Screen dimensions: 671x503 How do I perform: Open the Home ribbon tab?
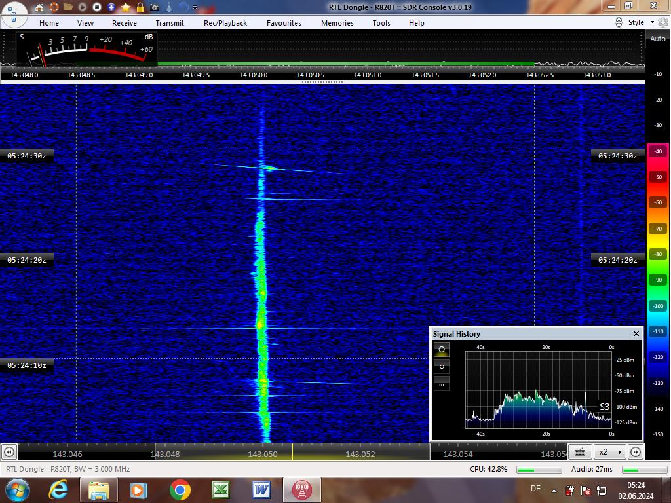pos(49,23)
